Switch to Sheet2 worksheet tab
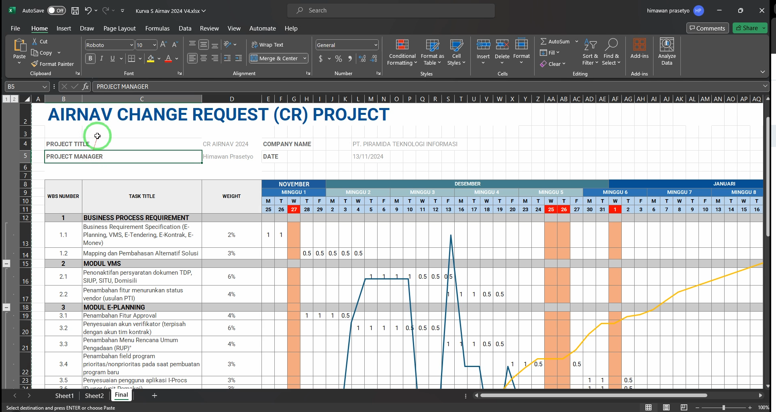Image resolution: width=776 pixels, height=412 pixels. (94, 396)
